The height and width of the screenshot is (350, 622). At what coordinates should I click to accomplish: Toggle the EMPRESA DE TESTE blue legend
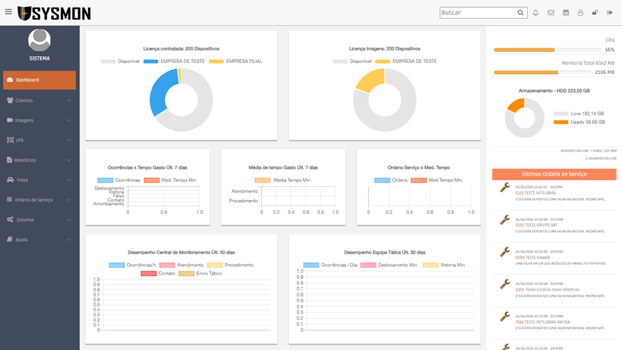(150, 62)
